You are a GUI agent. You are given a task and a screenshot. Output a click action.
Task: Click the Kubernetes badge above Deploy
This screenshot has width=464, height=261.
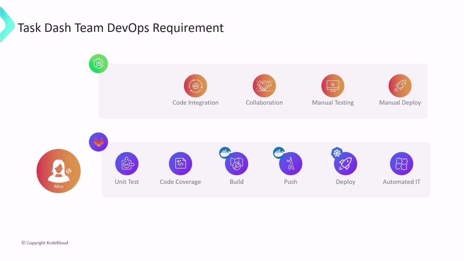pyautogui.click(x=337, y=153)
